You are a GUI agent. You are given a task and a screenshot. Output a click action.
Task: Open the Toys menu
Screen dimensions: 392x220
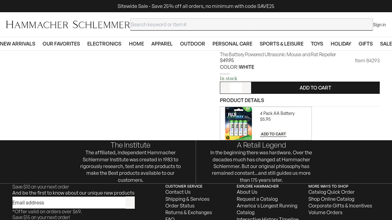317,44
